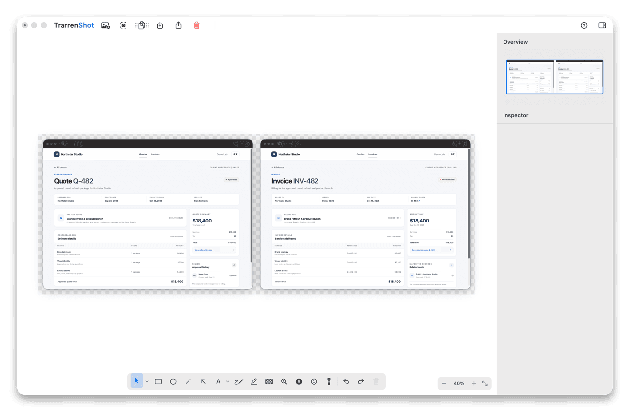Click the Inspector panel heading

[x=516, y=115]
